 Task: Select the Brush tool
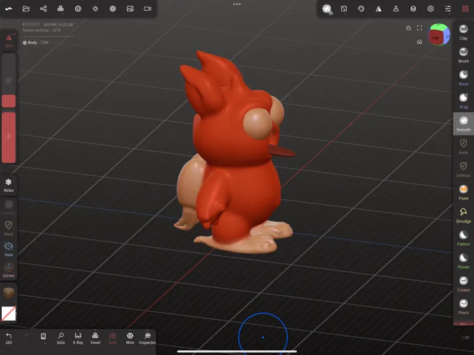pos(463,55)
